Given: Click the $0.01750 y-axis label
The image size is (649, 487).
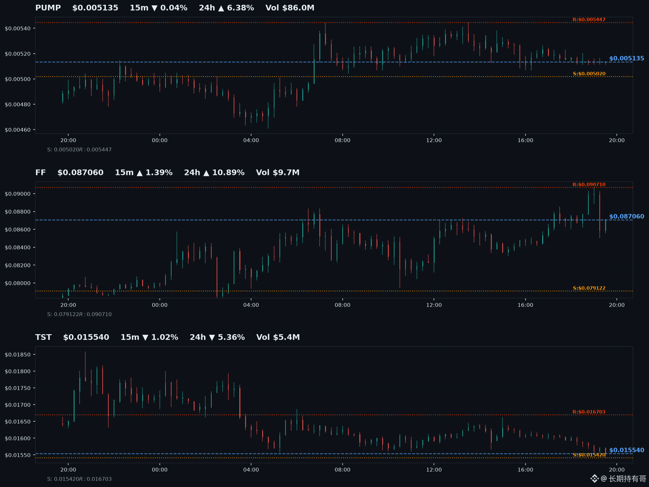Looking at the screenshot, I should (x=18, y=388).
